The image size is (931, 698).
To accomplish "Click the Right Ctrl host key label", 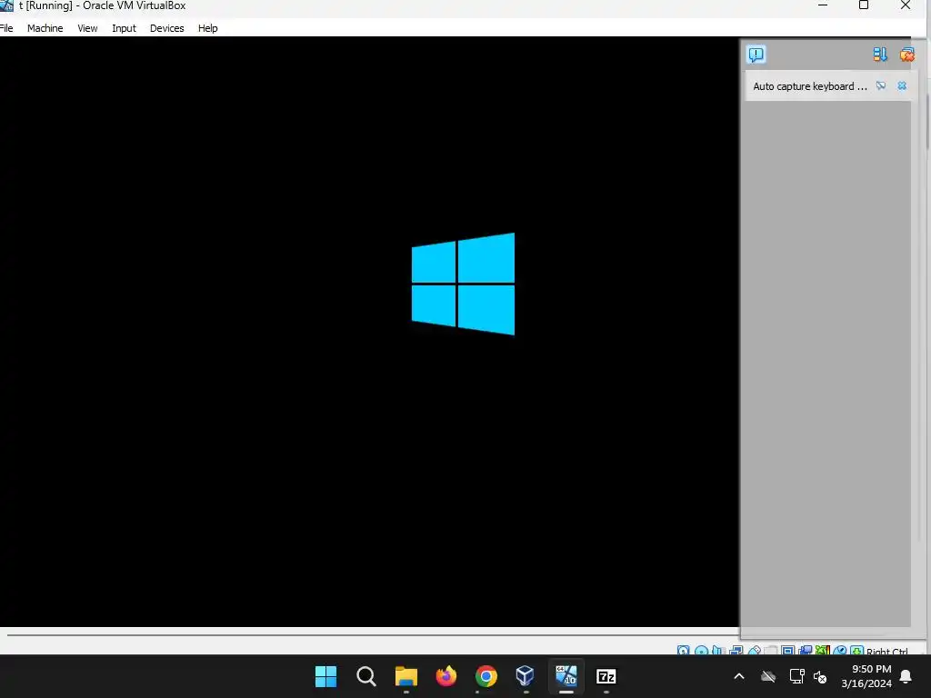I will [x=887, y=651].
